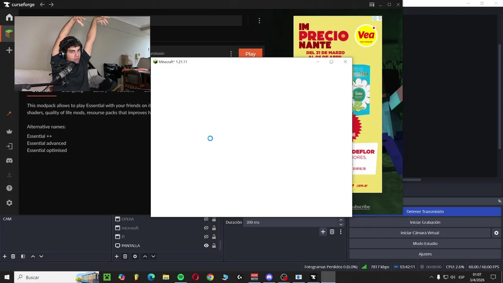The width and height of the screenshot is (503, 283).
Task: Hide the PANTALLA source
Action: click(x=206, y=246)
